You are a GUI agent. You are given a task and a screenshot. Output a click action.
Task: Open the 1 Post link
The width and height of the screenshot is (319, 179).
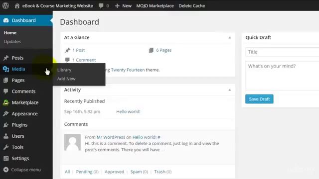coord(79,50)
